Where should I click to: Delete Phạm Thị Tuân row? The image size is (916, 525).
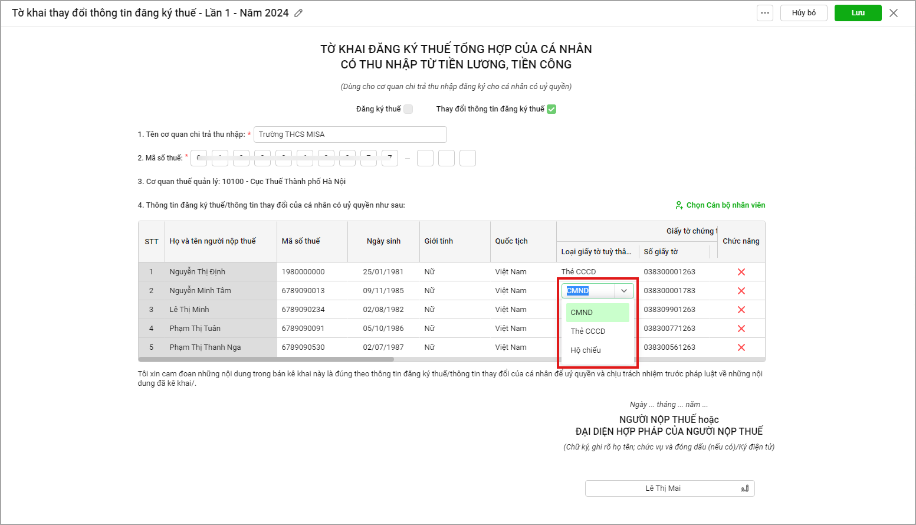click(741, 329)
